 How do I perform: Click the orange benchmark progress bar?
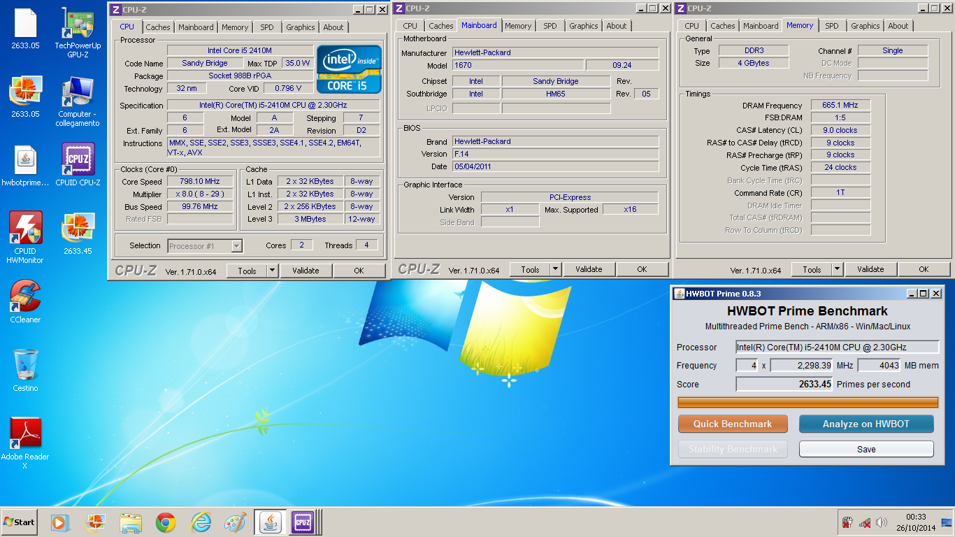(x=808, y=402)
